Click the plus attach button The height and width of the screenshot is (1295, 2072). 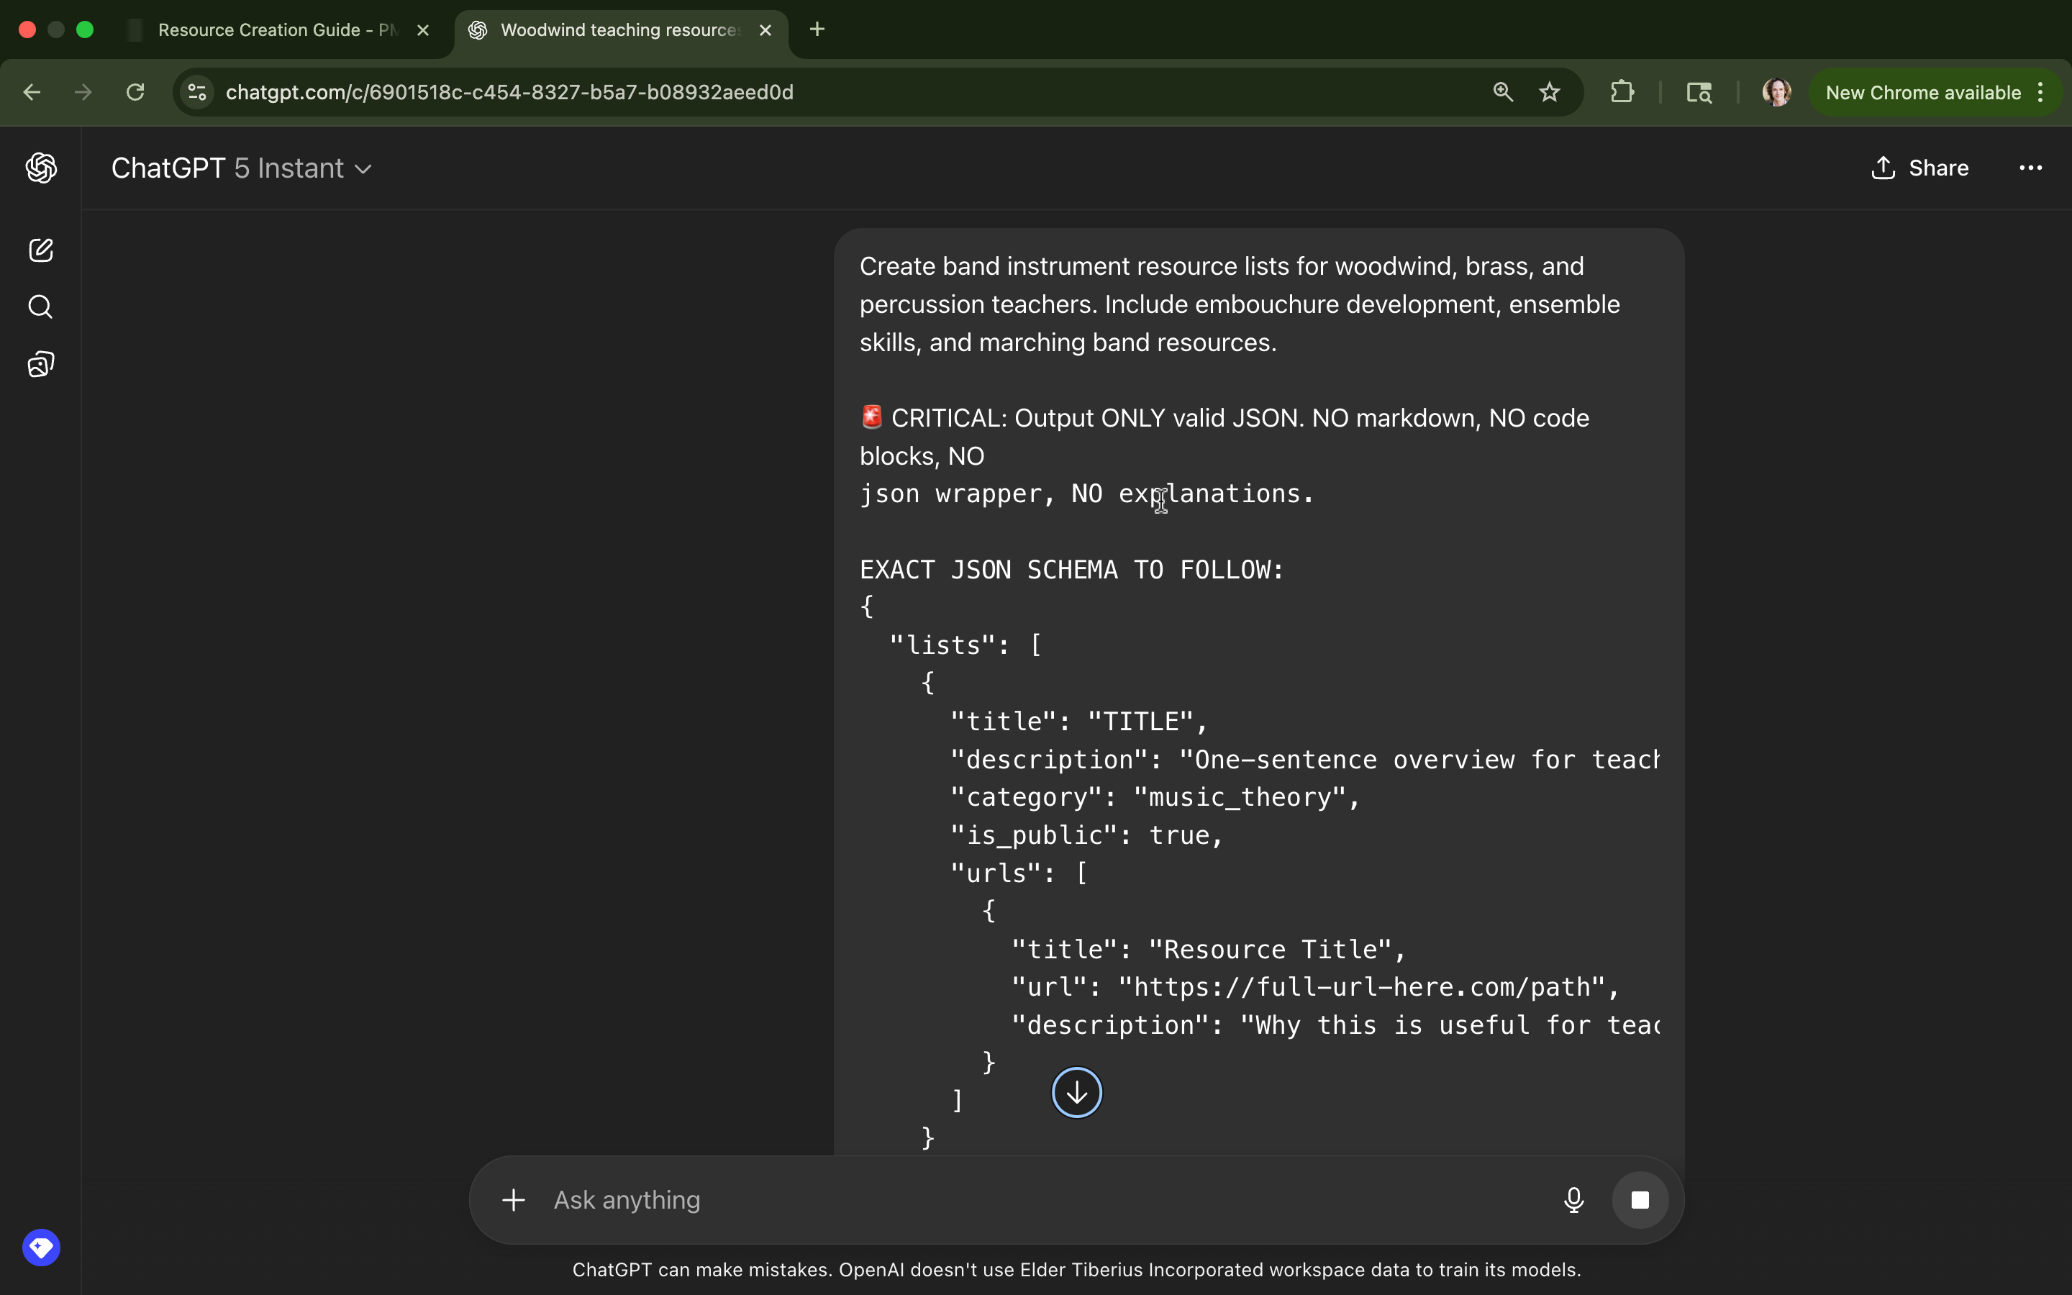[514, 1200]
